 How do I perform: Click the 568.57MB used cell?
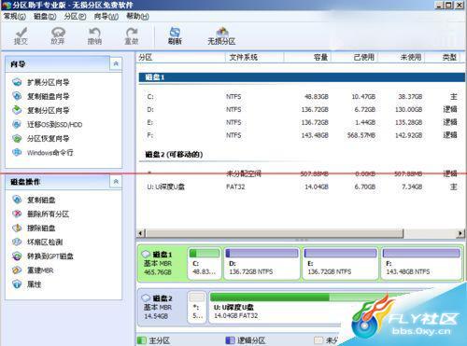click(361, 135)
